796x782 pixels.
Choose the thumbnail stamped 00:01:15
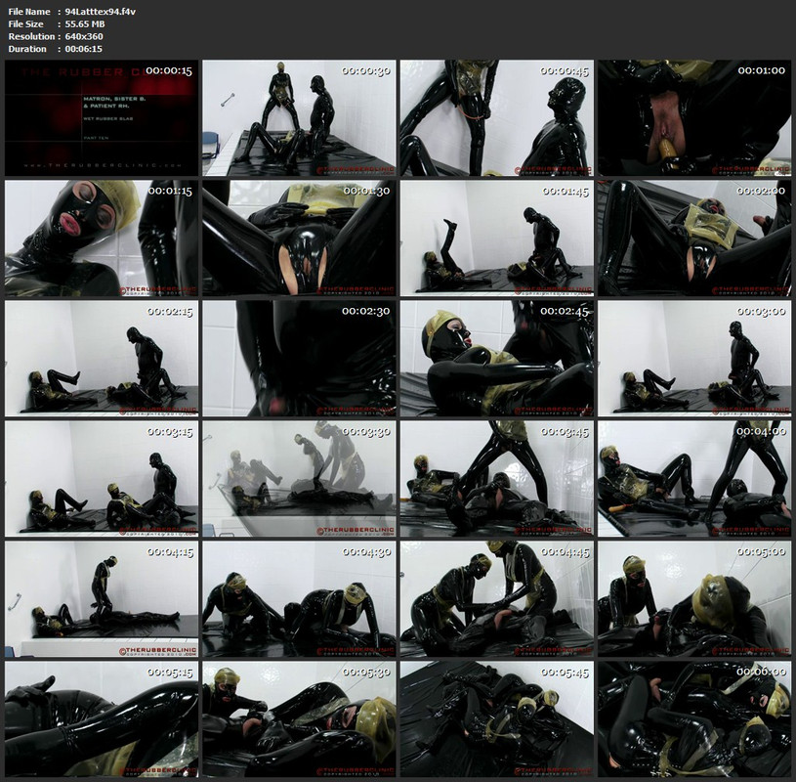[102, 239]
